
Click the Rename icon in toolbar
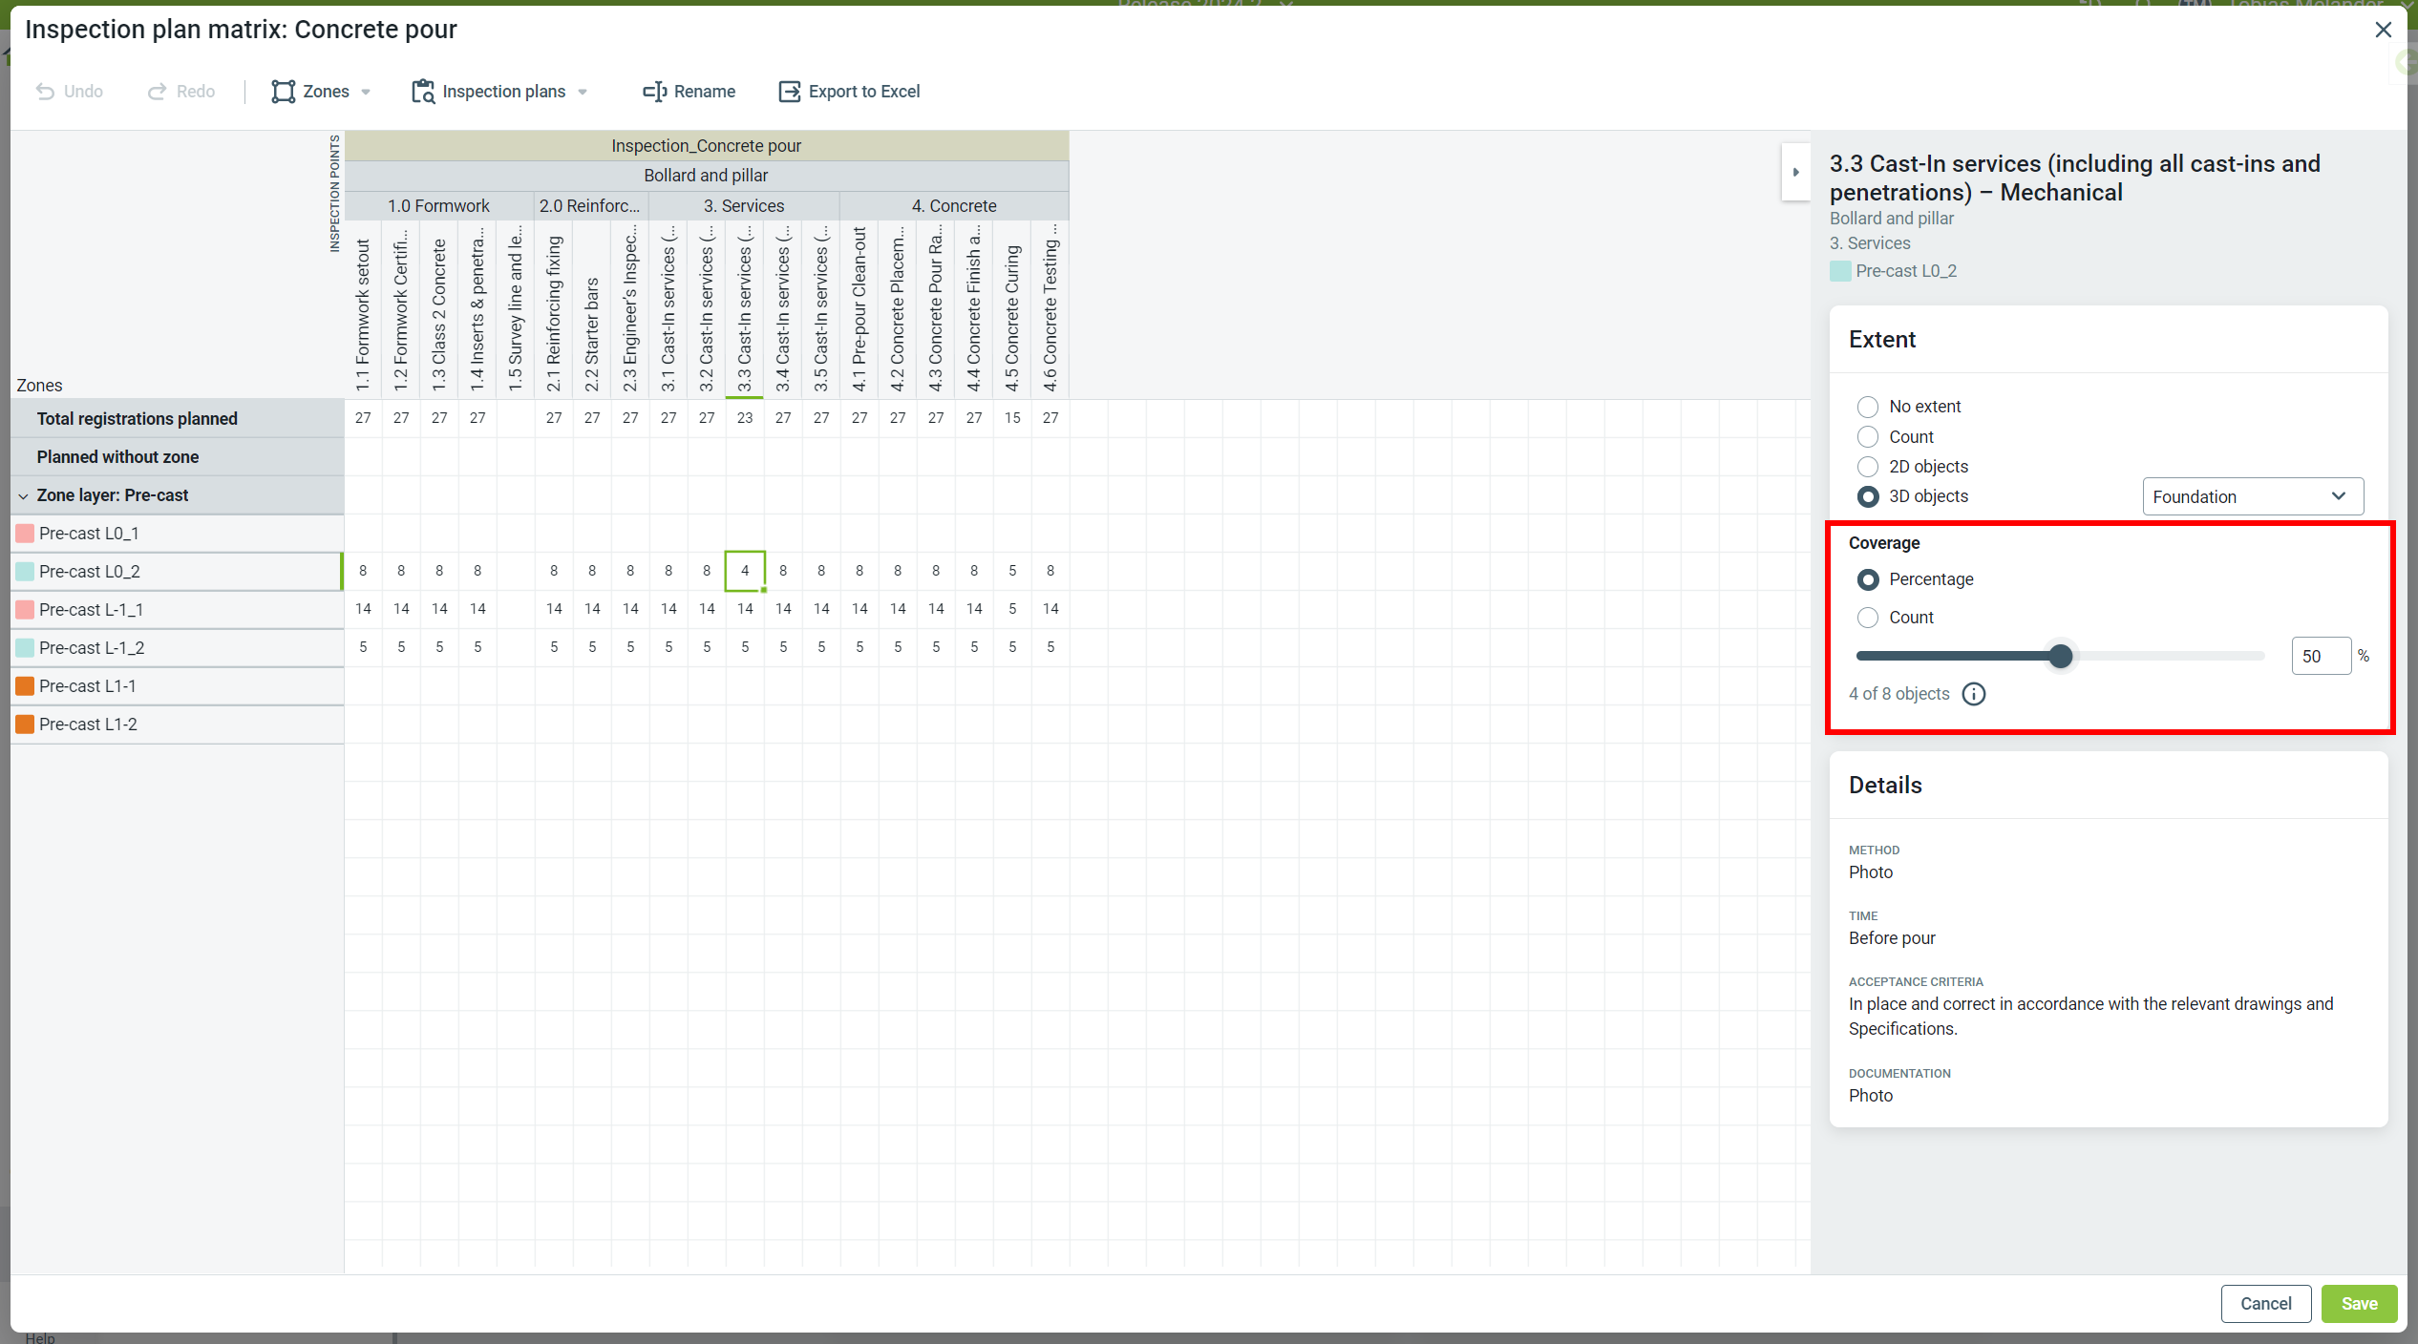coord(654,92)
